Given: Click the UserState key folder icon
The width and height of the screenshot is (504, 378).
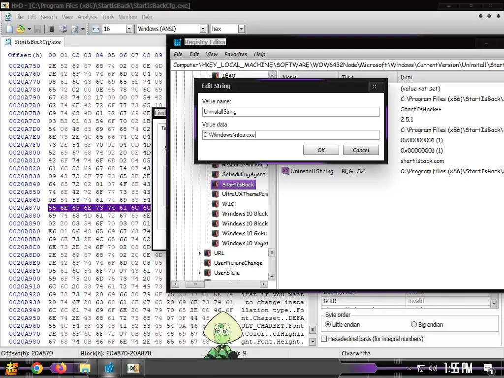Looking at the screenshot, I should click(x=208, y=273).
